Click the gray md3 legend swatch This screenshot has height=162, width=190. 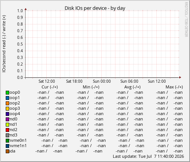point(7,135)
